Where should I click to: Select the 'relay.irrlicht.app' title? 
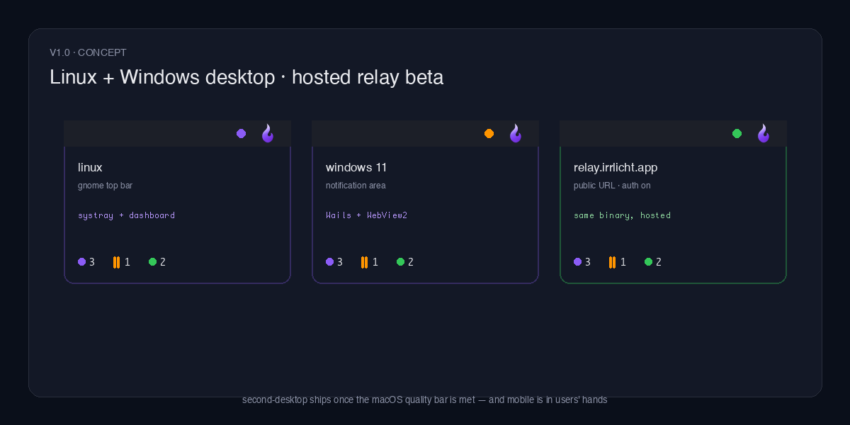(x=616, y=168)
